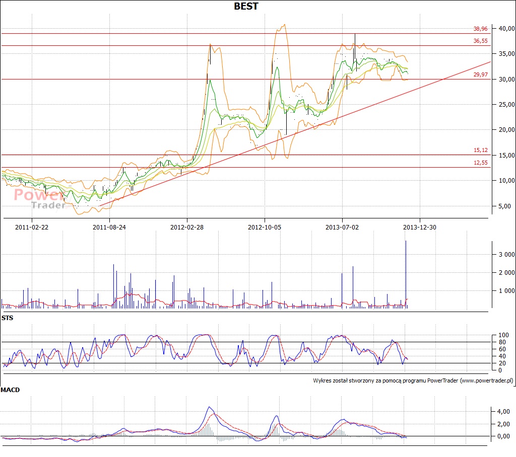Click the 15,12 level label

(x=480, y=150)
